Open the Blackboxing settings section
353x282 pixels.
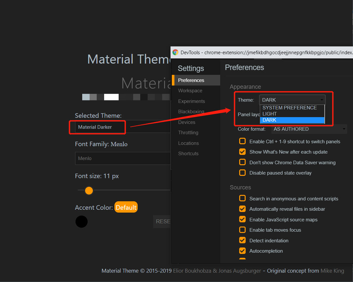point(191,112)
